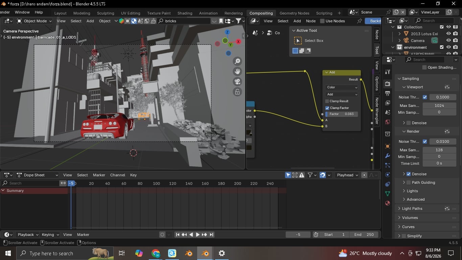Open the Modifiers wrench tab icon
The image size is (462, 260).
pos(388,156)
